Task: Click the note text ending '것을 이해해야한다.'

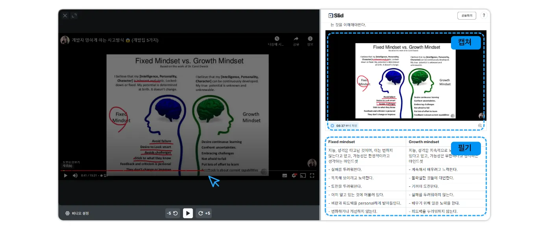Action: (x=348, y=25)
